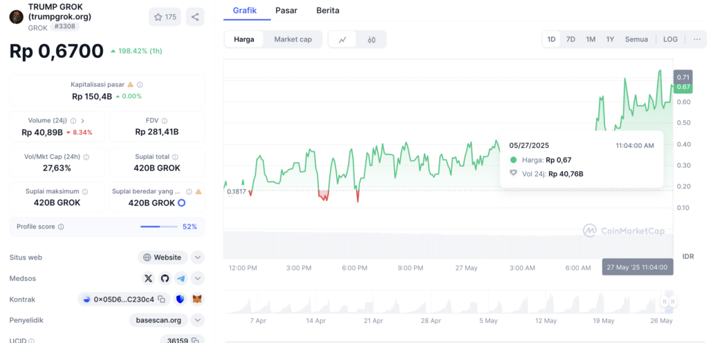
Task: Select the 1D time range
Action: (x=551, y=39)
